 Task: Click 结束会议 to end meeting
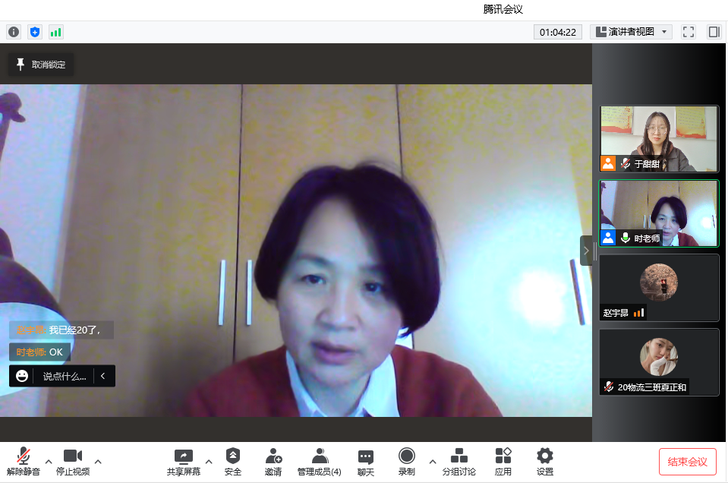[x=687, y=462]
